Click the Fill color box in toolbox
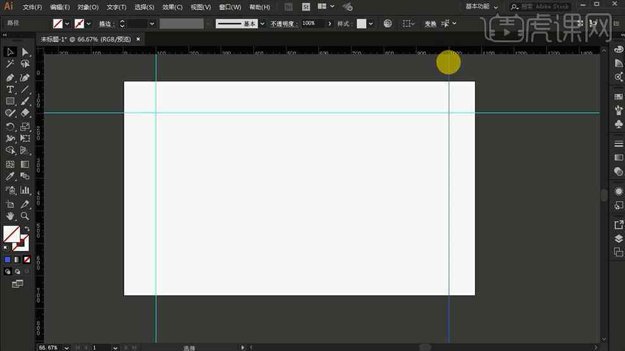 click(x=11, y=234)
